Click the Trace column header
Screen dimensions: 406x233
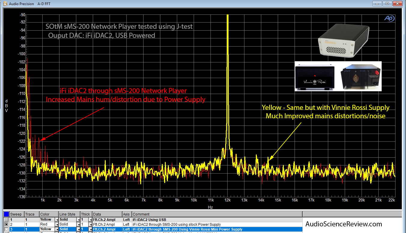point(32,214)
